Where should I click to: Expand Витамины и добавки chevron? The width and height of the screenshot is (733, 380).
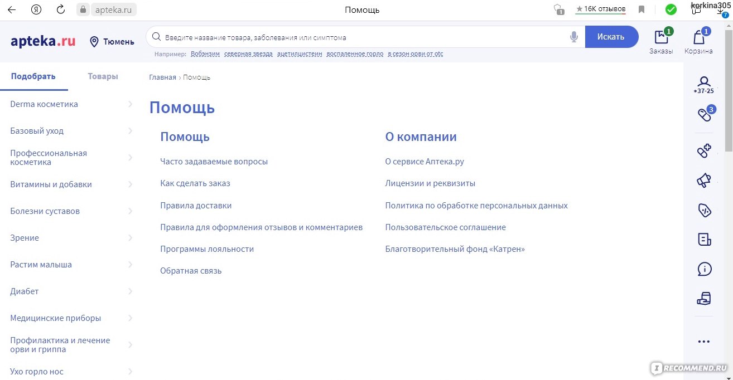pos(130,184)
